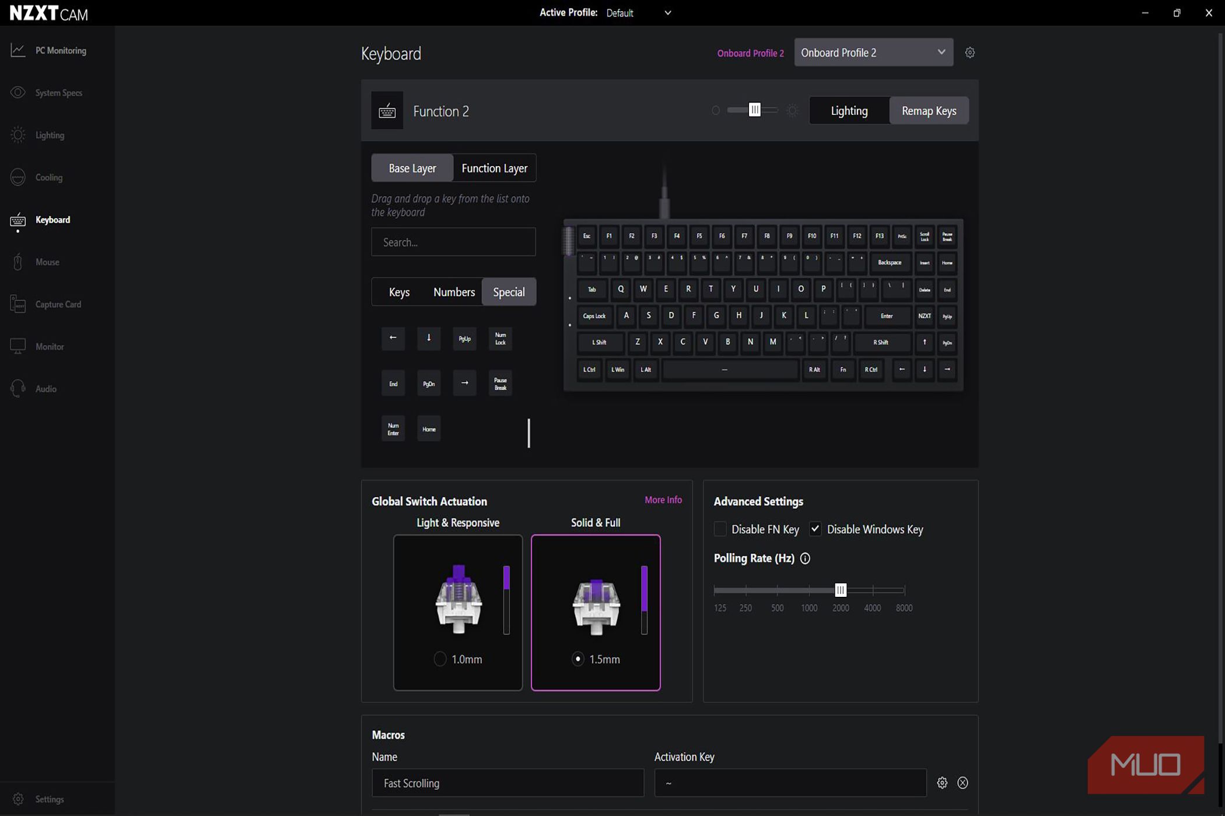
Task: Click the special keys list scrollbar
Action: [x=528, y=433]
